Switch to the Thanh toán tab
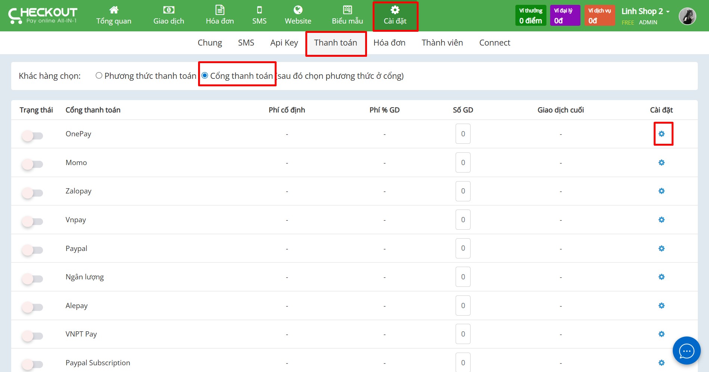 click(336, 43)
